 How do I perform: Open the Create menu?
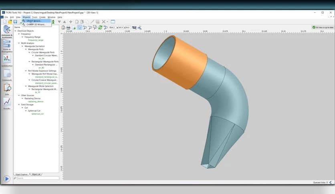pos(42,17)
